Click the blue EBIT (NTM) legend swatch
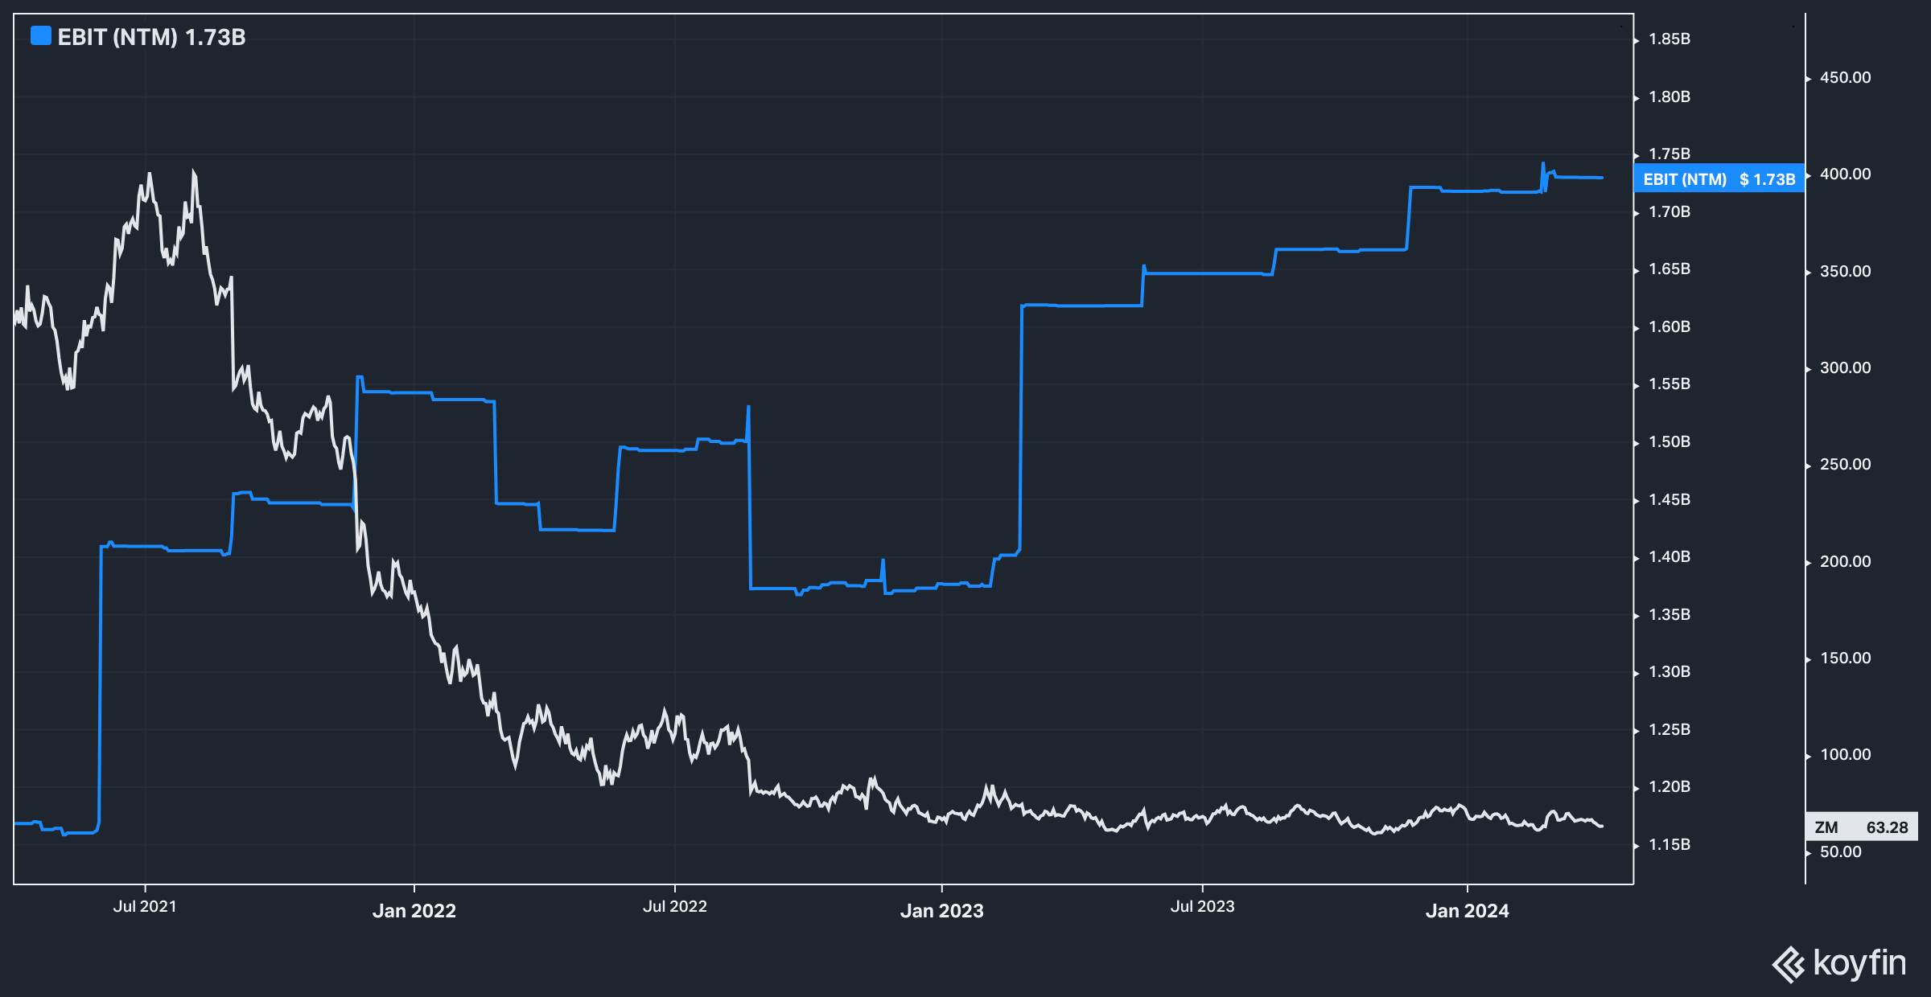 click(39, 35)
